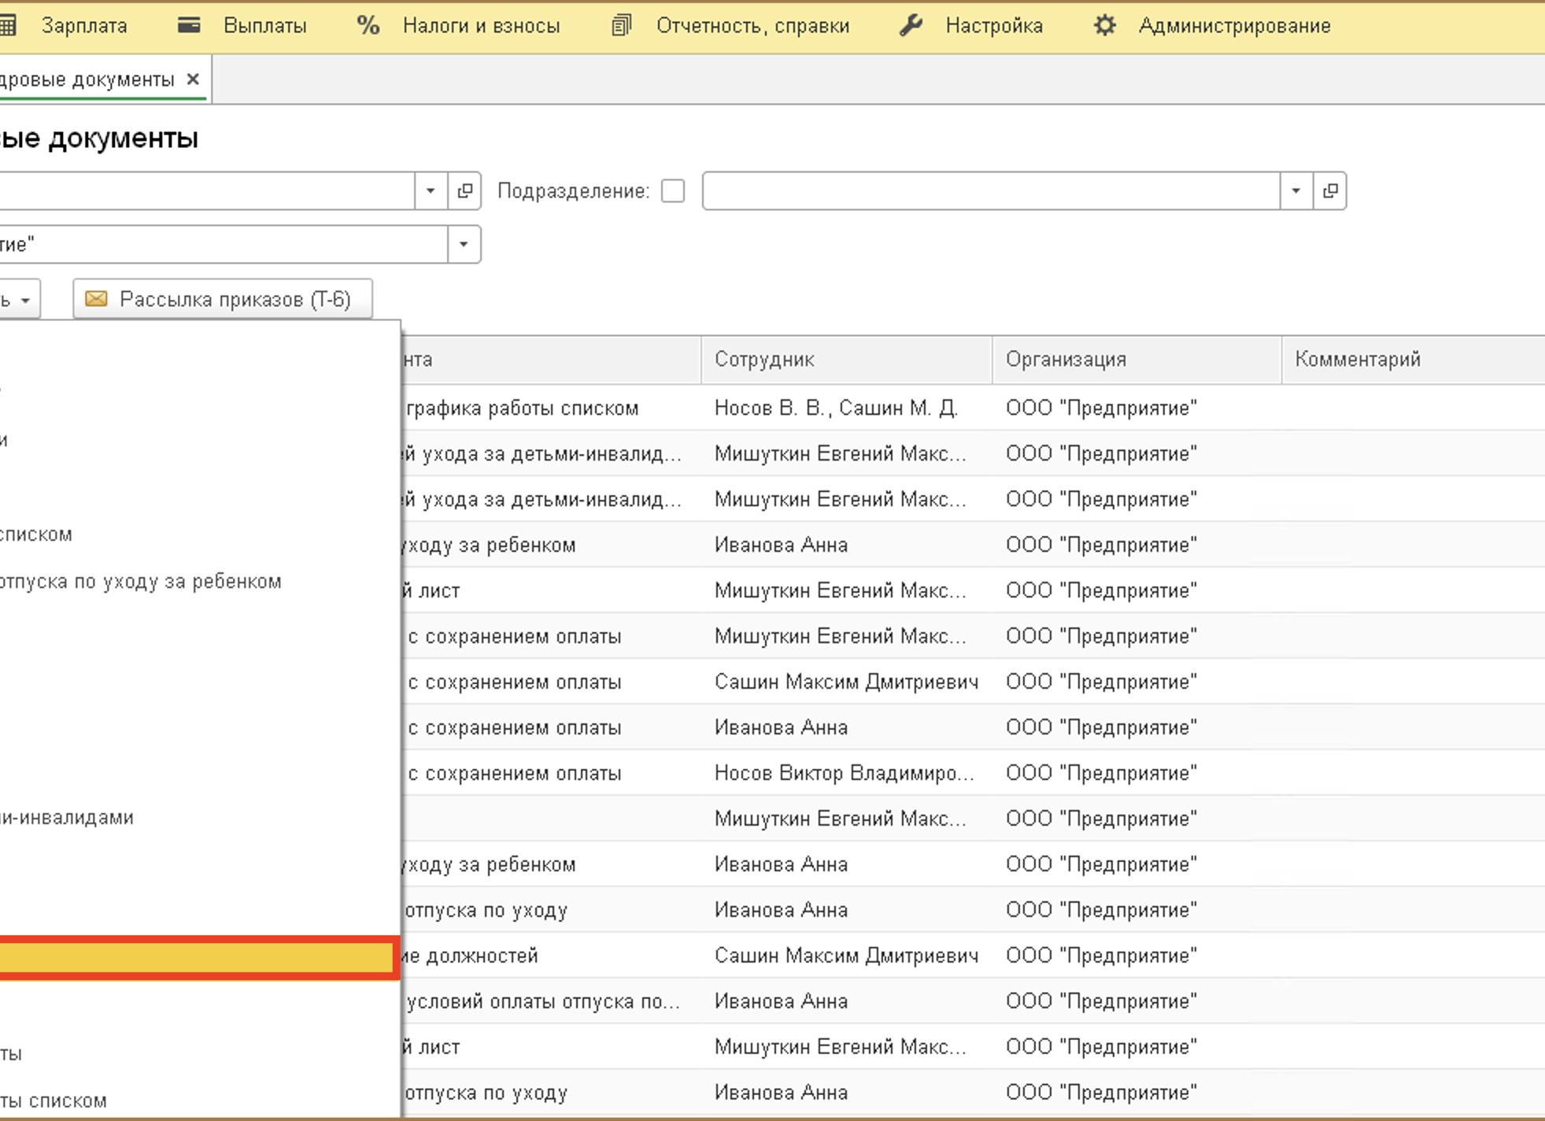The height and width of the screenshot is (1121, 1545).
Task: Sort by the Организация column header
Action: pos(1137,360)
